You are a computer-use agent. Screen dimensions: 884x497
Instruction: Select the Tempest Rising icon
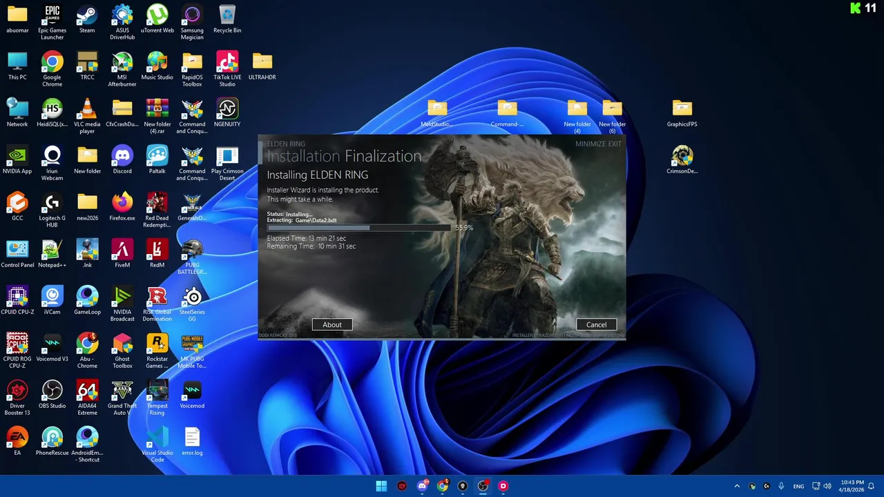click(x=157, y=398)
